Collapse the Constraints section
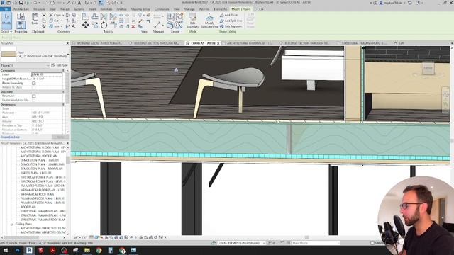Screen dimensions: 454x255 63,70
